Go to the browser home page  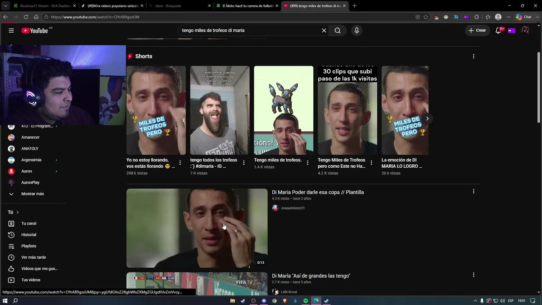(x=36, y=17)
